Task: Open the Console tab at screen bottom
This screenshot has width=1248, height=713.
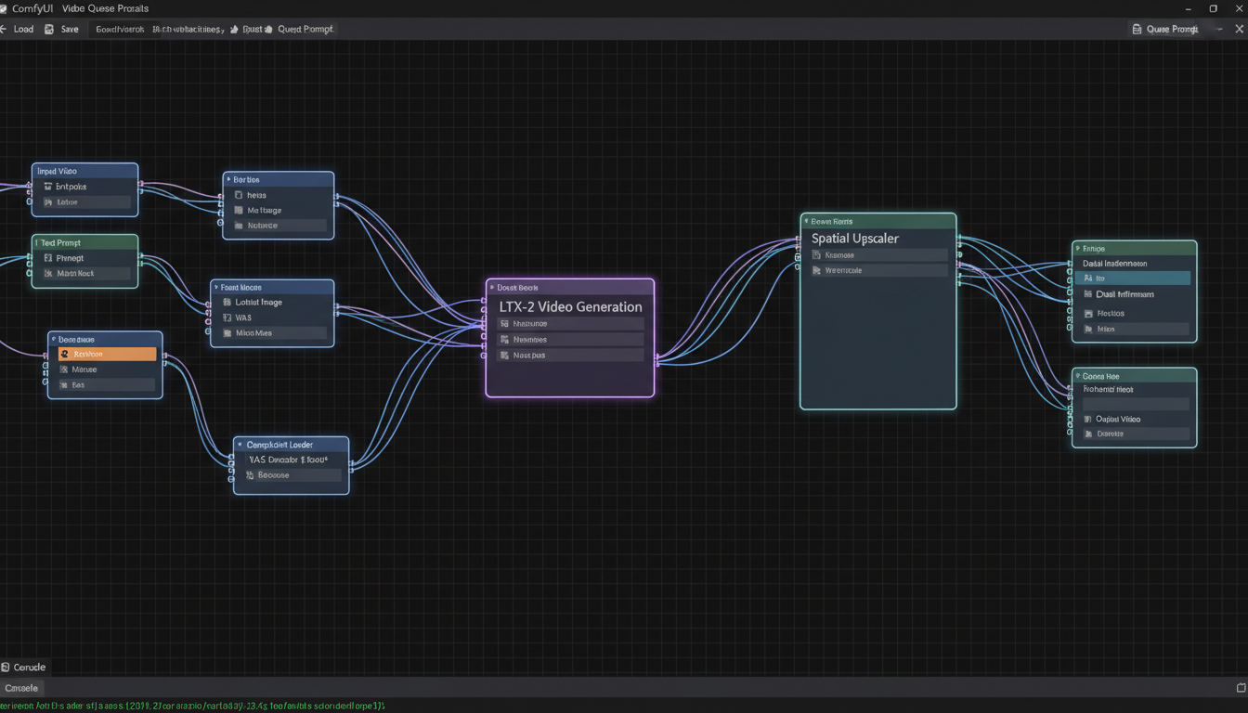Action: tap(21, 688)
